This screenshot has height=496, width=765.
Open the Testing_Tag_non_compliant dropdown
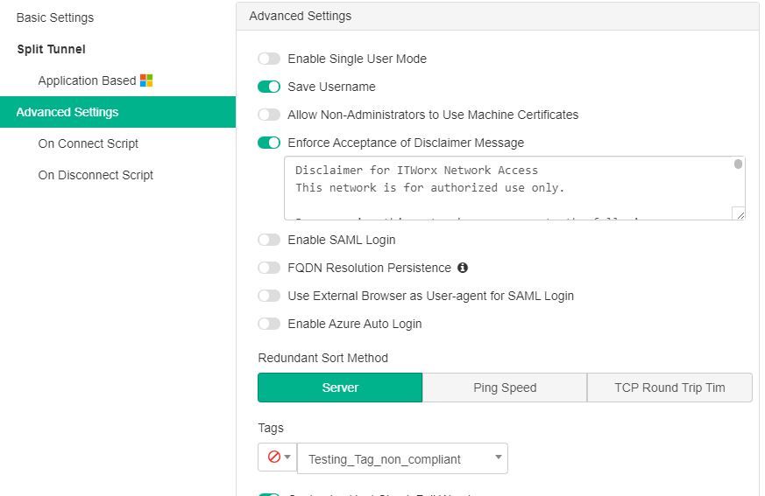[x=402, y=458]
